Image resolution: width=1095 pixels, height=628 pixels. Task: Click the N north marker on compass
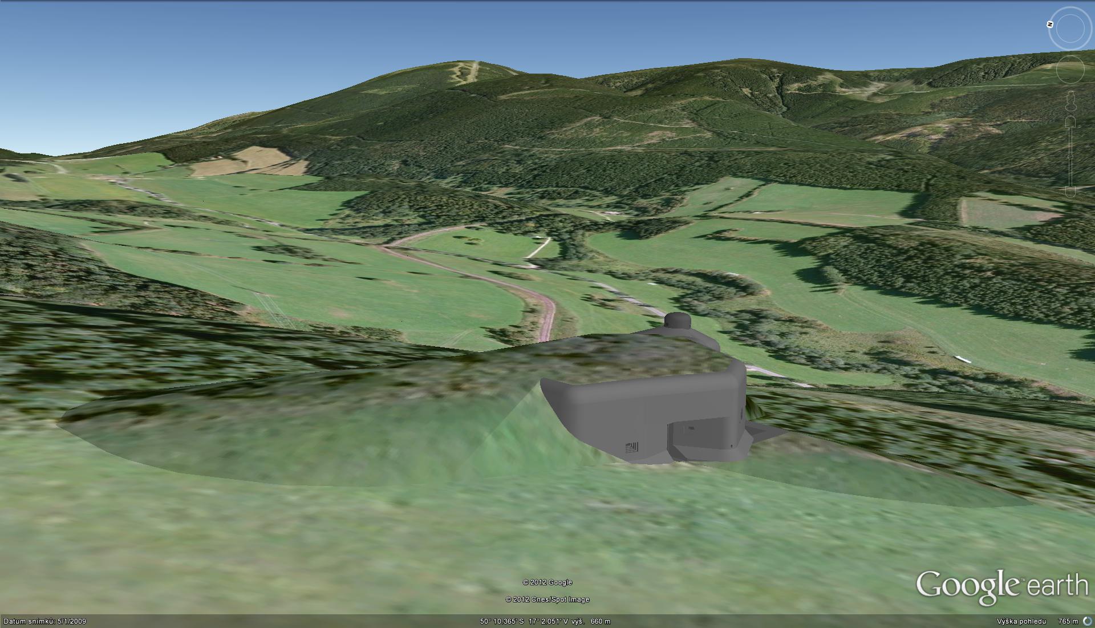[x=1050, y=24]
